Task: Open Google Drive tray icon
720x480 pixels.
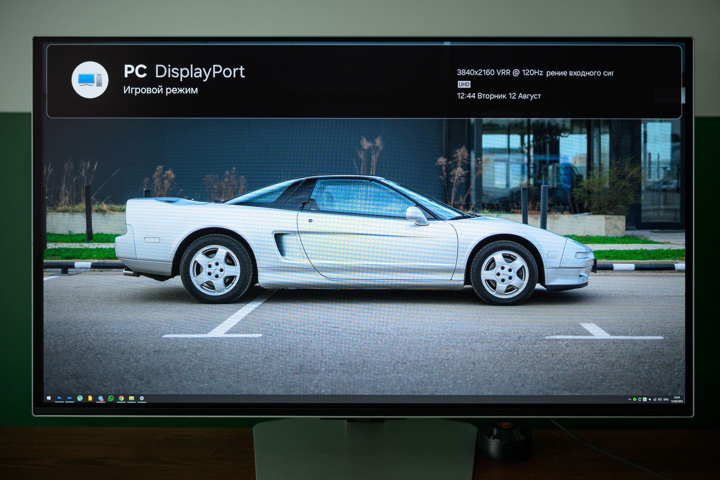Action: [645, 399]
